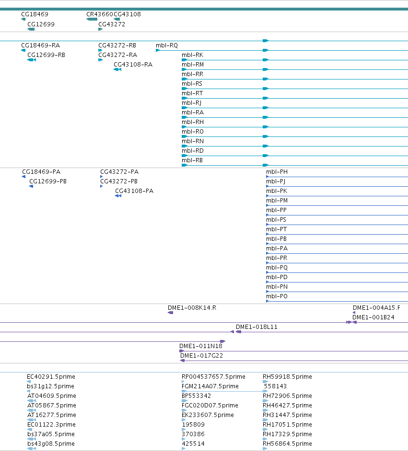This screenshot has height=451, width=408.
Task: Click the mbl-PB protein label
Action: [276, 239]
